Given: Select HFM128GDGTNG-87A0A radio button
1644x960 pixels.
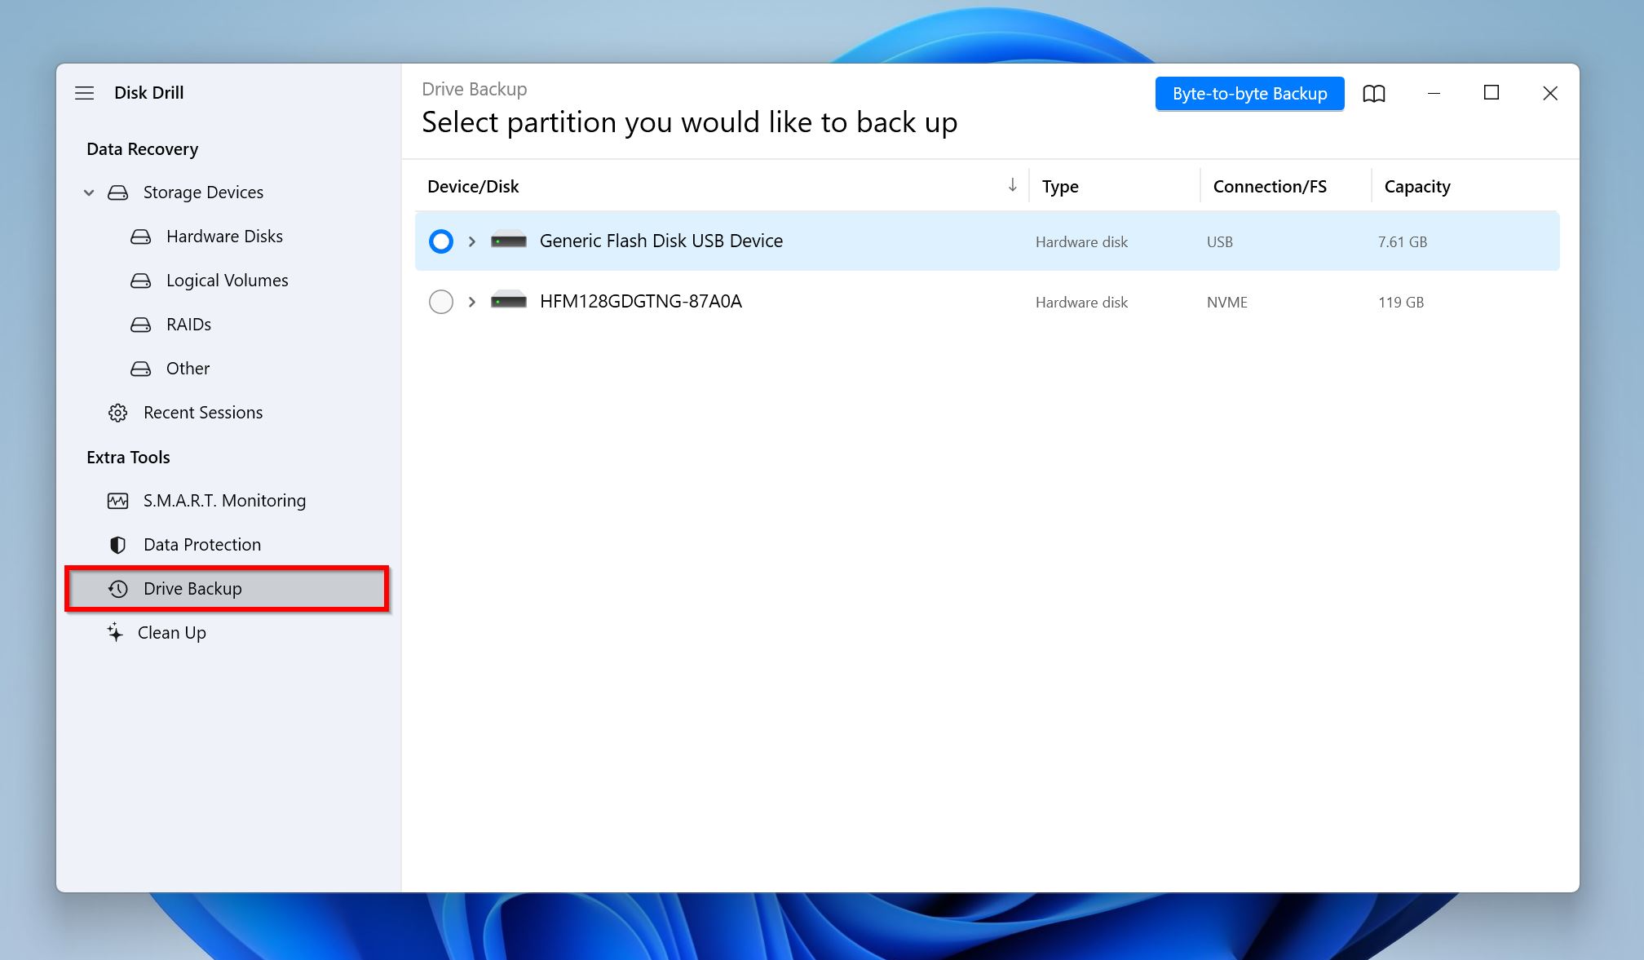Looking at the screenshot, I should coord(440,301).
